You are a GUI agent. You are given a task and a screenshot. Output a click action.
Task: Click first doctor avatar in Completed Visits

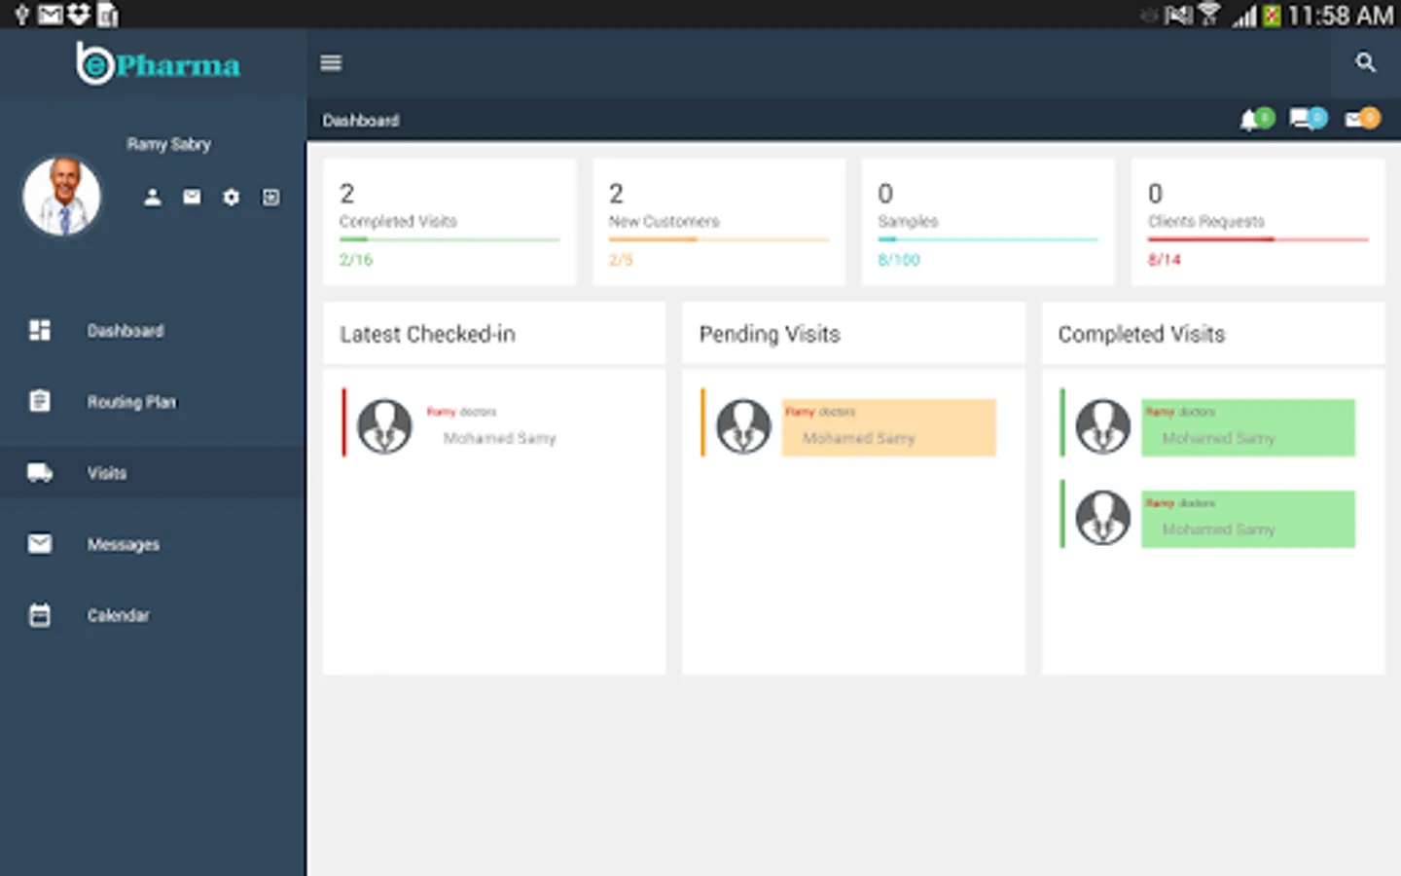tap(1102, 426)
